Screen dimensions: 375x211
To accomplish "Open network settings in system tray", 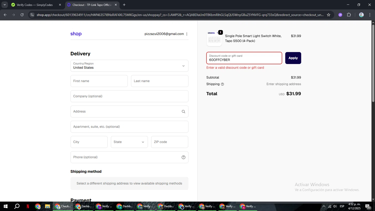I will click(x=329, y=206).
